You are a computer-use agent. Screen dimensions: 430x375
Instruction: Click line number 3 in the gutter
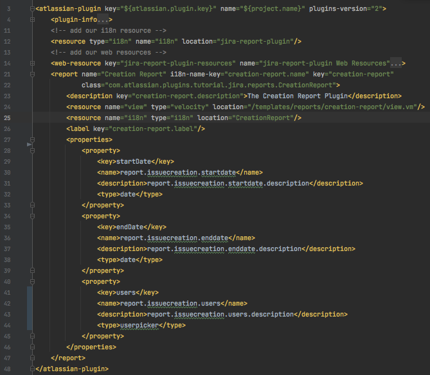coord(9,9)
